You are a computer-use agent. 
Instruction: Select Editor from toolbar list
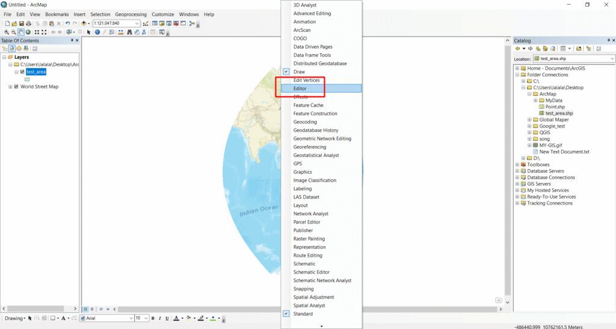[321, 88]
